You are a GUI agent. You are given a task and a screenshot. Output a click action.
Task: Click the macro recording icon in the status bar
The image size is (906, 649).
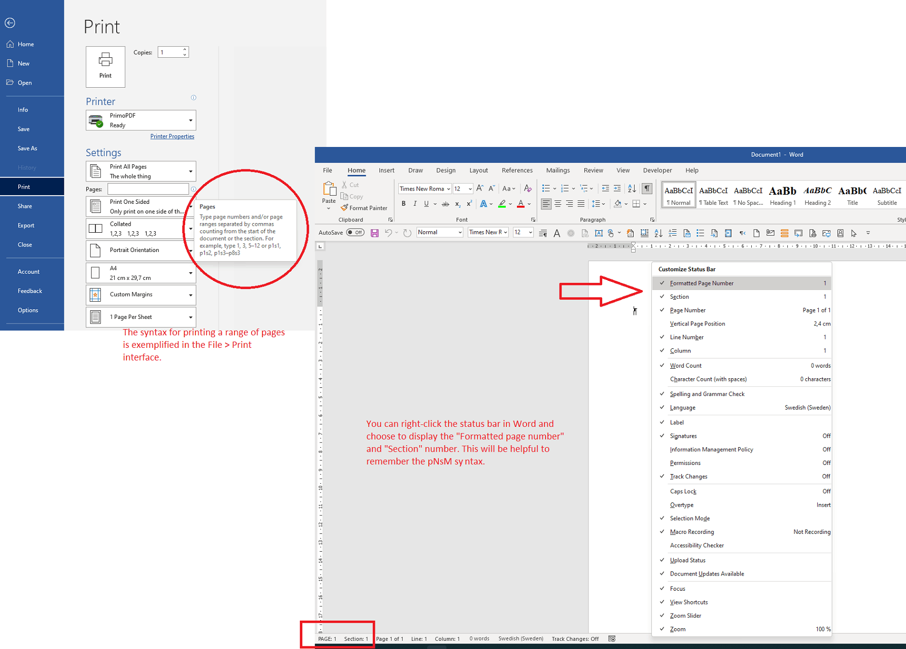[x=612, y=639]
